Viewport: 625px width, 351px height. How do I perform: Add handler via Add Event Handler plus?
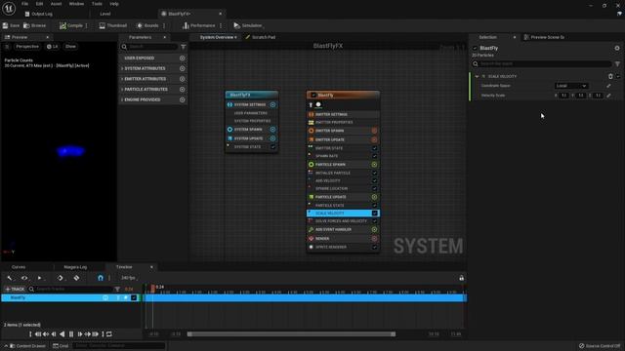pyautogui.click(x=374, y=230)
